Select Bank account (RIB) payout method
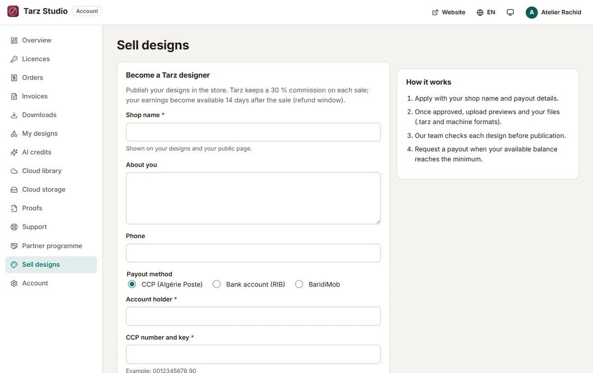The width and height of the screenshot is (593, 373). pos(216,284)
